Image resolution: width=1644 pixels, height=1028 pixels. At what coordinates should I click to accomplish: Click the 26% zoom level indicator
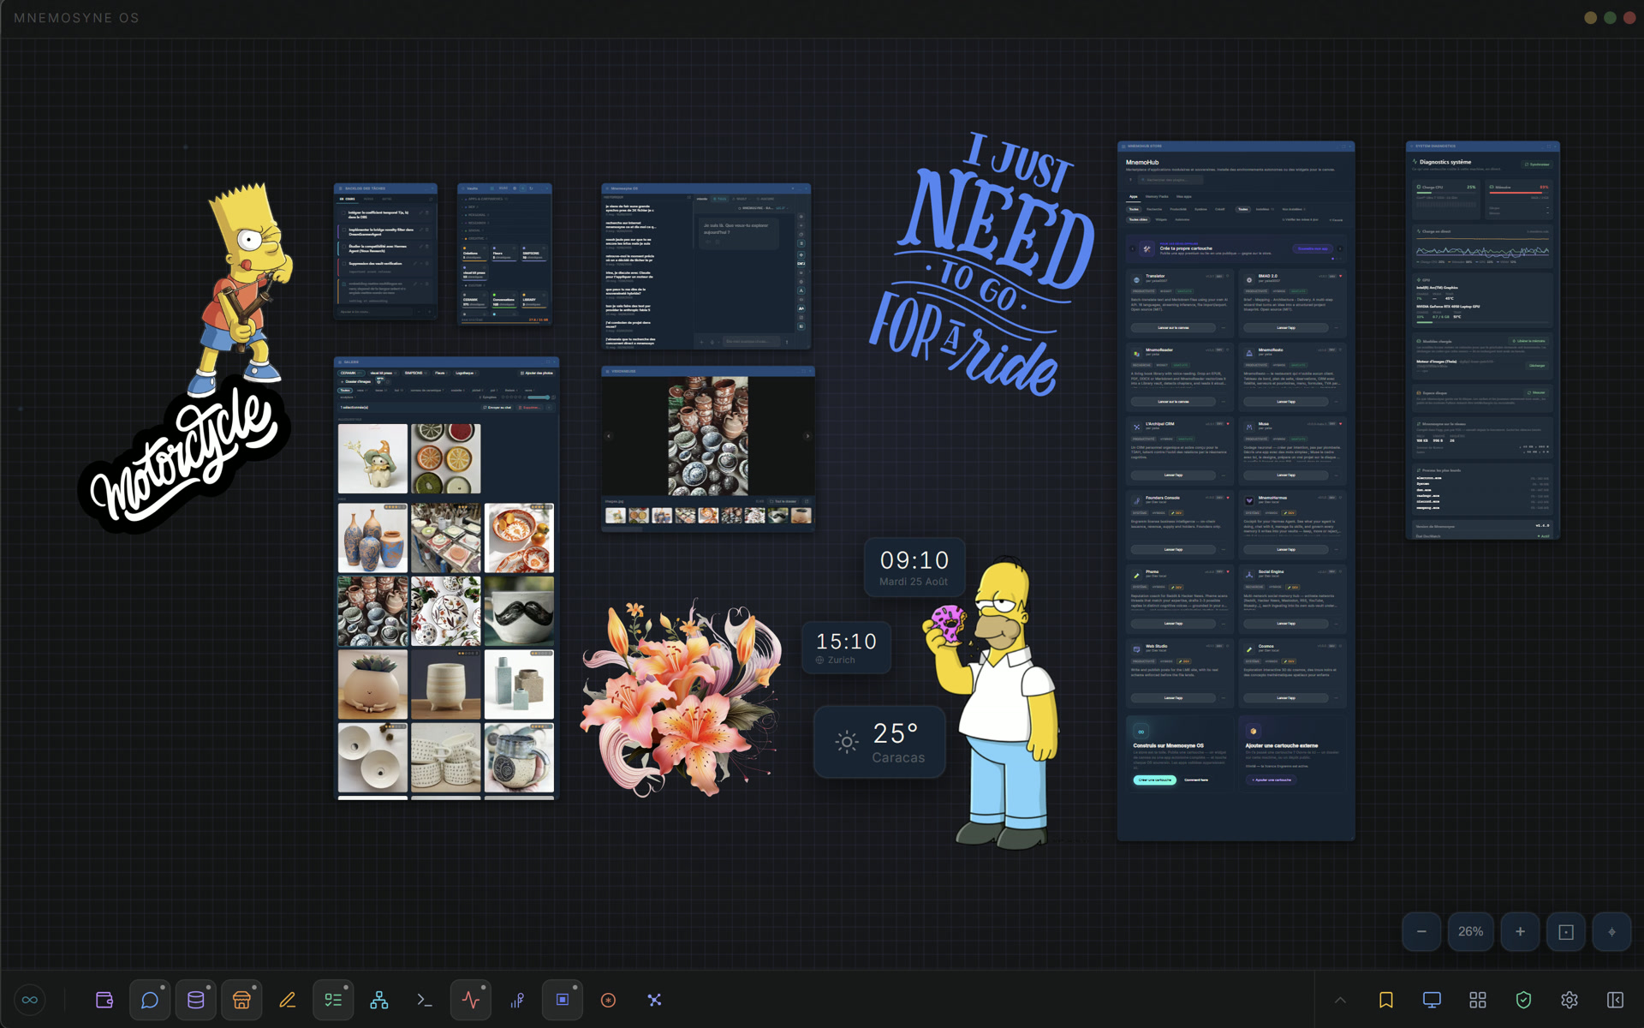click(1470, 931)
